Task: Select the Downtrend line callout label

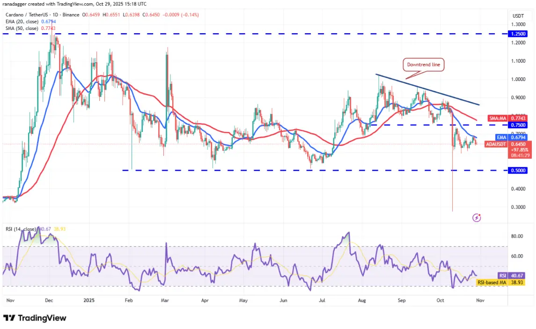Action: (x=424, y=65)
